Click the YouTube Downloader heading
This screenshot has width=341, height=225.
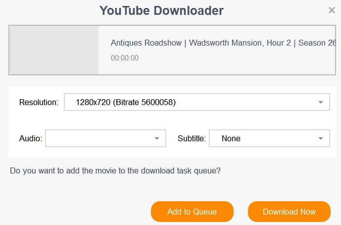click(161, 10)
